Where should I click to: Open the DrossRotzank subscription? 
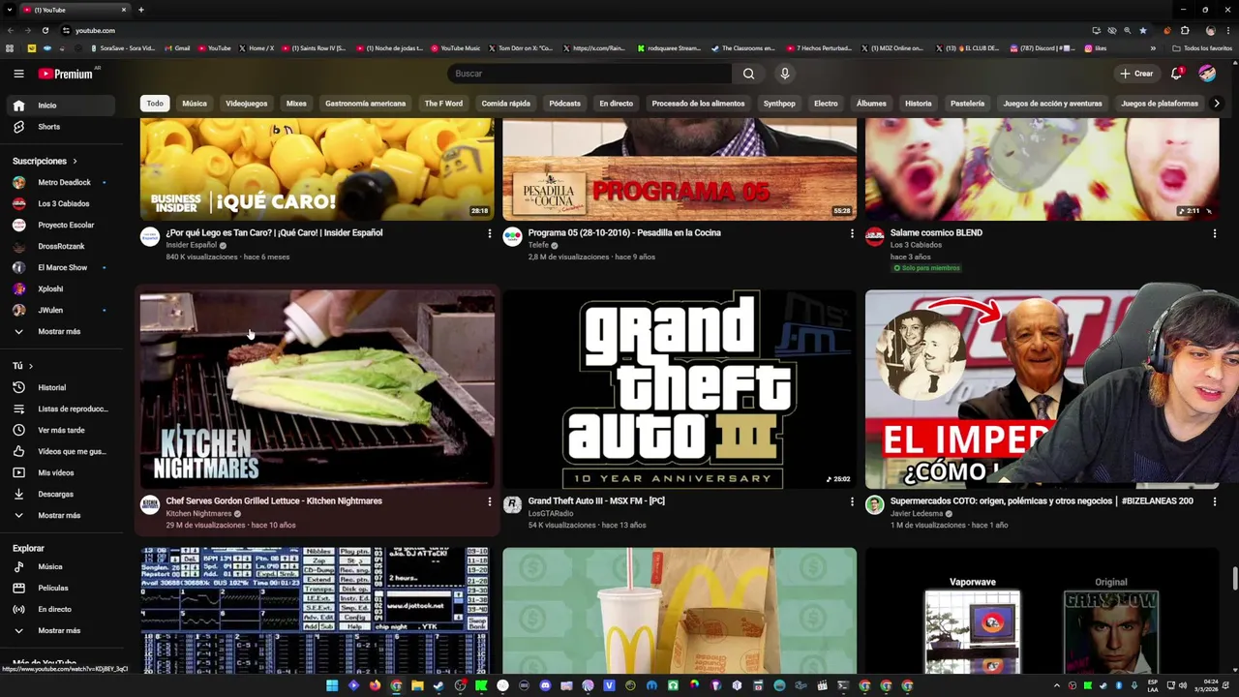coord(63,246)
